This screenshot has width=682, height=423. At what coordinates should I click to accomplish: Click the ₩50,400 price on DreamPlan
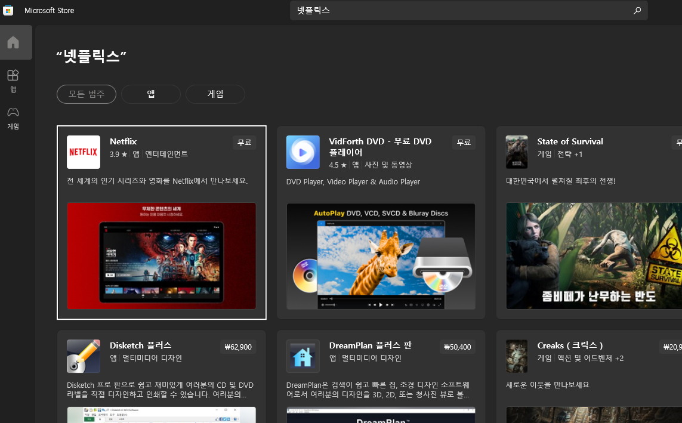pyautogui.click(x=457, y=347)
